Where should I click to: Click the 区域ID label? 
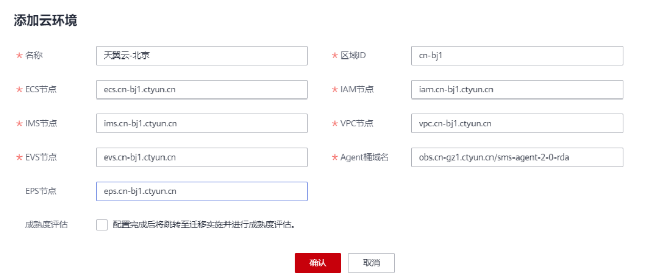pyautogui.click(x=353, y=55)
